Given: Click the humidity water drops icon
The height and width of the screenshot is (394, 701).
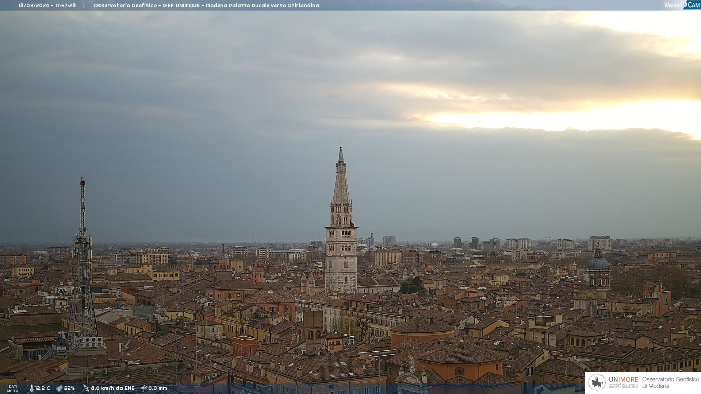Looking at the screenshot, I should pos(59,388).
